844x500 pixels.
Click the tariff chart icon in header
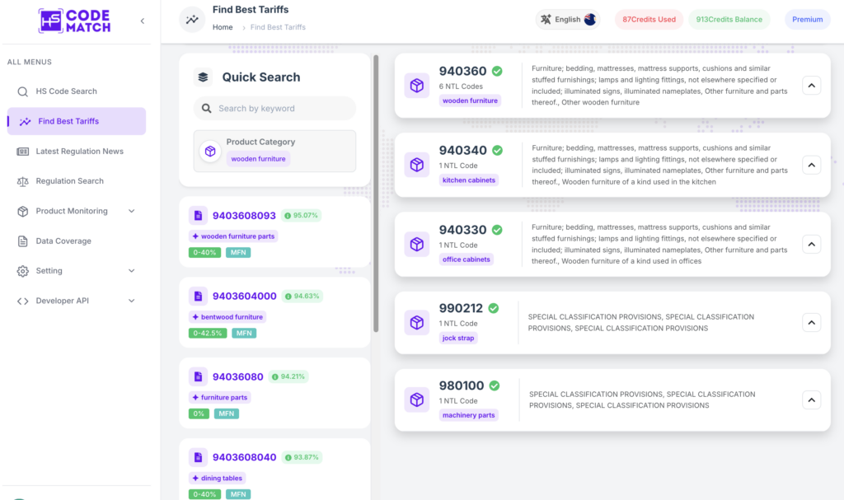(x=192, y=20)
